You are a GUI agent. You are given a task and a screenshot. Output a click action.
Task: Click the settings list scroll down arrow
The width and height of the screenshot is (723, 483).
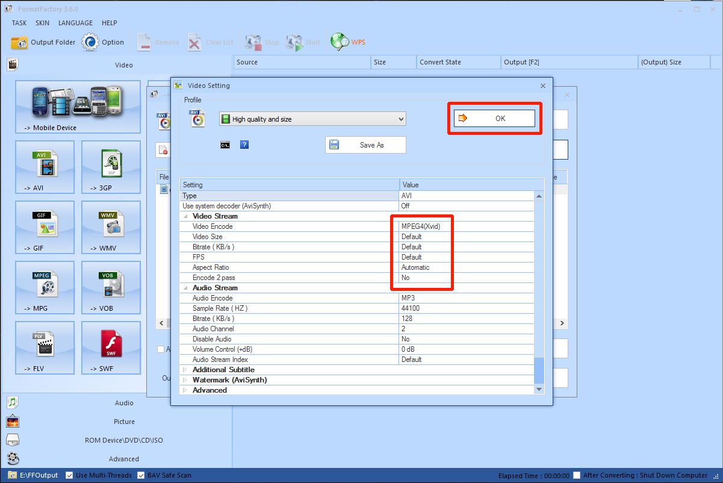point(539,390)
